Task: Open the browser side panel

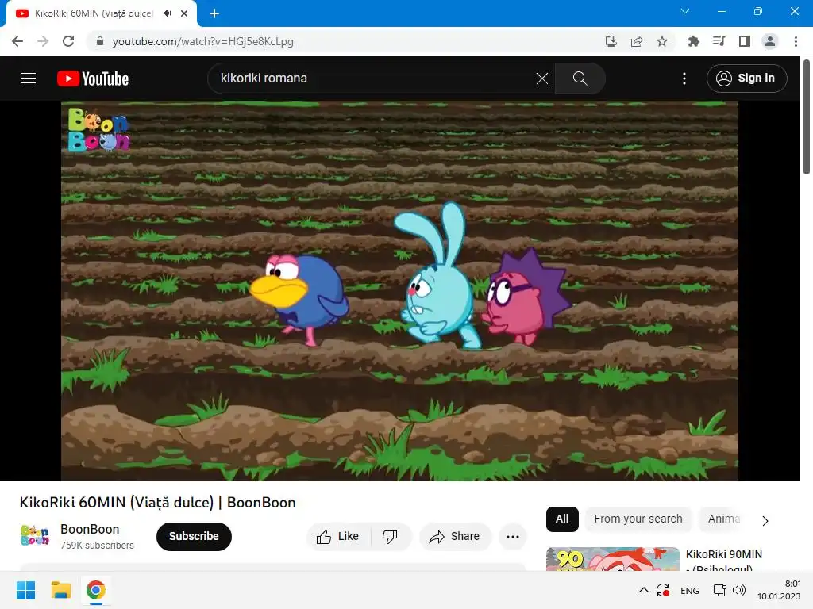Action: coord(745,41)
